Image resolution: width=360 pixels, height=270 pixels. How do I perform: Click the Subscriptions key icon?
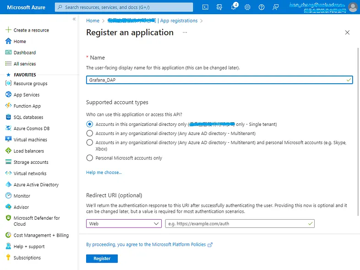click(8, 257)
